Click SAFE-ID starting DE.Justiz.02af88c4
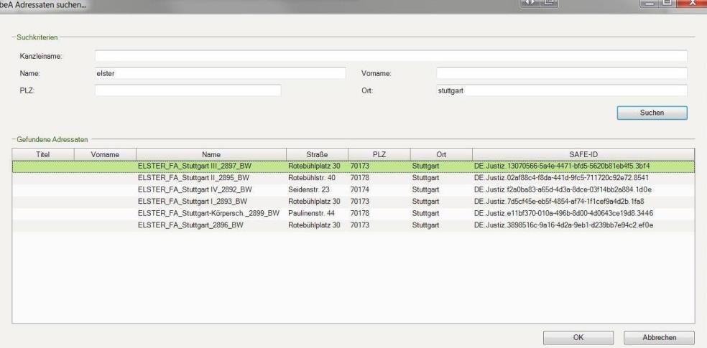The image size is (707, 348). (x=561, y=178)
